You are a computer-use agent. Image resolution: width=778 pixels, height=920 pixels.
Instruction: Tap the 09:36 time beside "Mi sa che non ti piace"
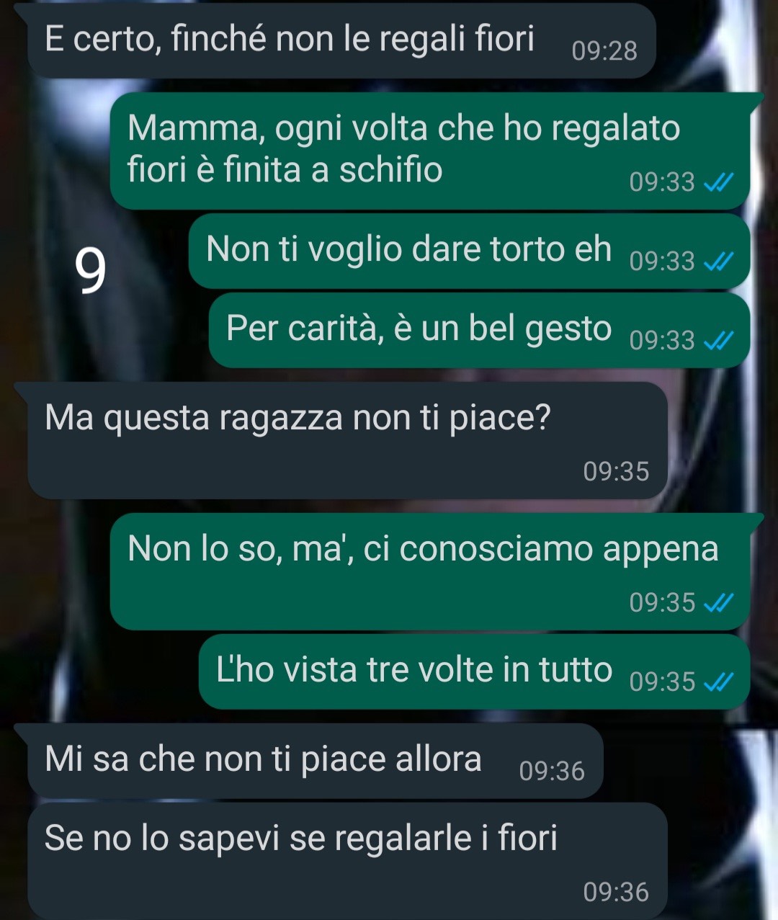tap(552, 772)
